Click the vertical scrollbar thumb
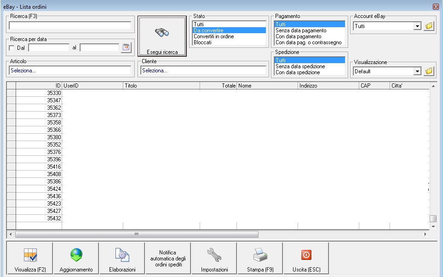This screenshot has width=443, height=277. (433, 219)
